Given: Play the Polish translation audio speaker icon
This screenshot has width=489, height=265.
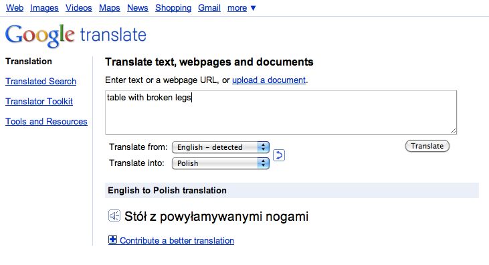Looking at the screenshot, I should tap(114, 215).
